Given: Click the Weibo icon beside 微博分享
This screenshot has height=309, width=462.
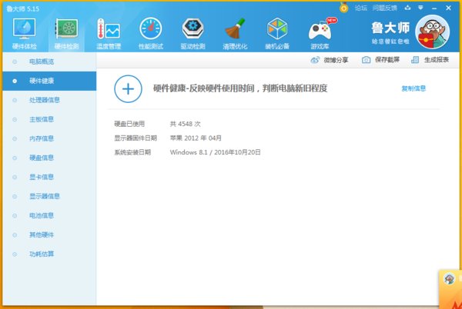Looking at the screenshot, I should pyautogui.click(x=315, y=60).
